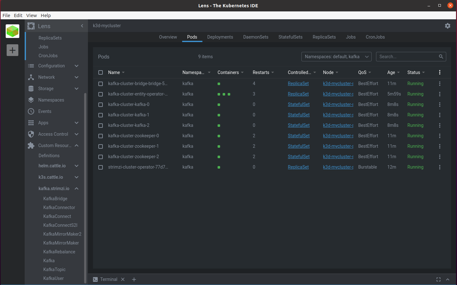Expand the Access Control section chevron
Image resolution: width=457 pixels, height=285 pixels.
pos(77,134)
